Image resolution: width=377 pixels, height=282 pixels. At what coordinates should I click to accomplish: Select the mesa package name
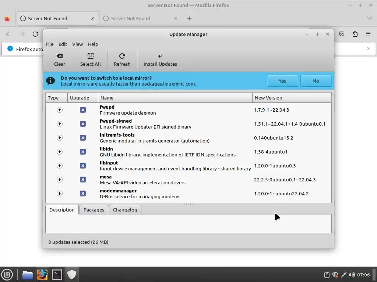[106, 177]
